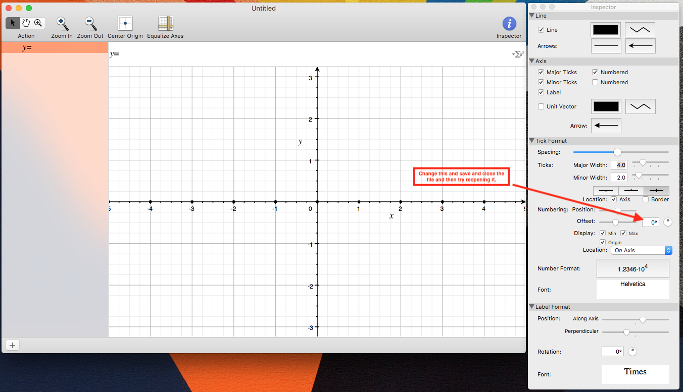Click the Number Format button

click(633, 268)
